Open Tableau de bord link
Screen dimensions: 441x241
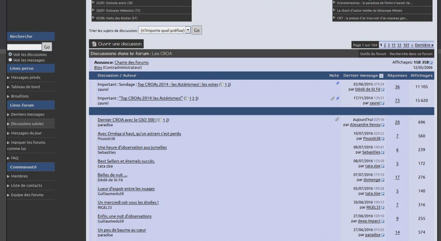pos(25,87)
